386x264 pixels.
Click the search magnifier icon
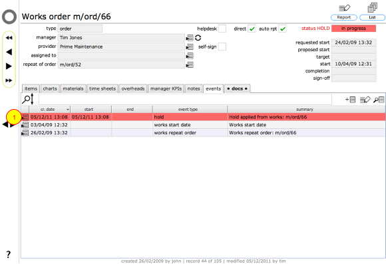click(26, 99)
